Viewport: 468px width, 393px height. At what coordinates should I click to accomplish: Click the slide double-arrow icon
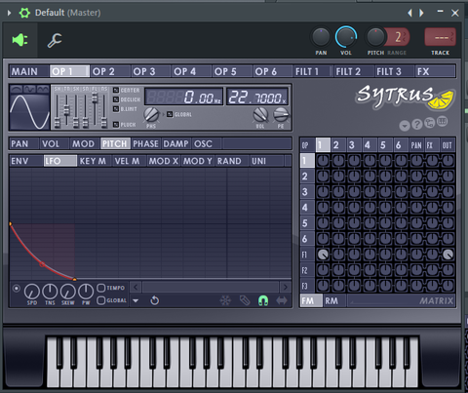[282, 300]
